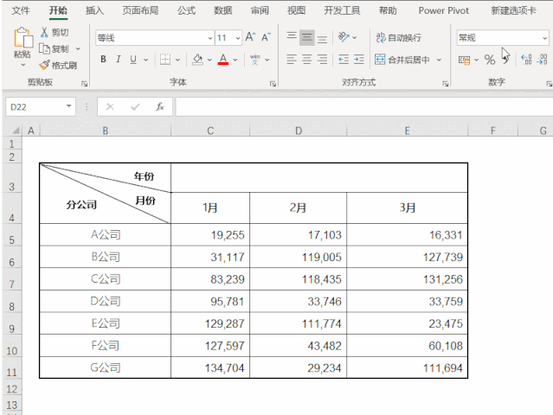Select column header C
Image resolution: width=553 pixels, height=415 pixels.
[210, 131]
